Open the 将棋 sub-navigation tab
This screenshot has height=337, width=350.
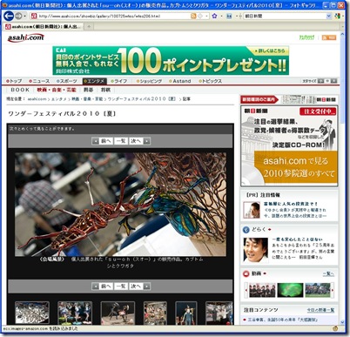105,90
